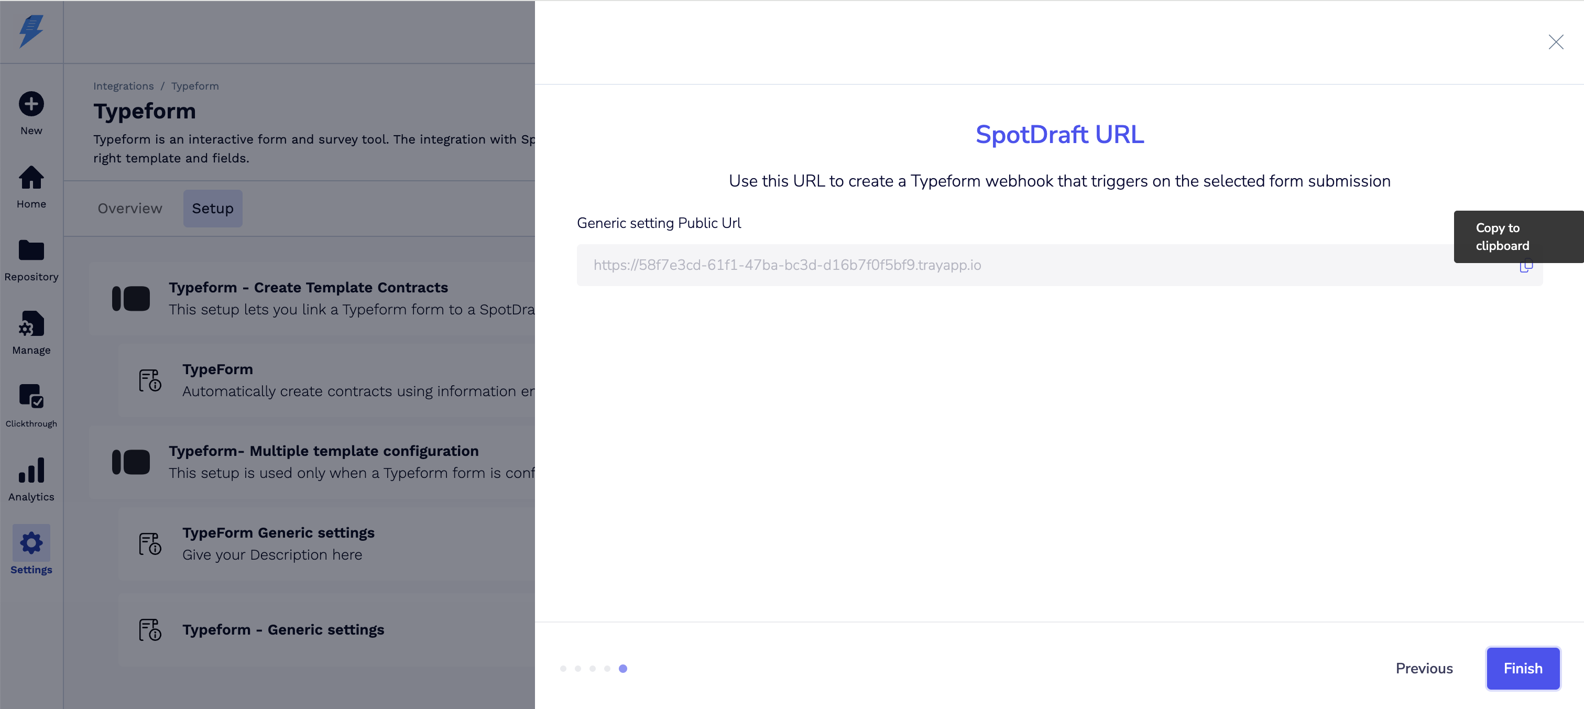
Task: Open the New item plus icon
Action: point(31,104)
